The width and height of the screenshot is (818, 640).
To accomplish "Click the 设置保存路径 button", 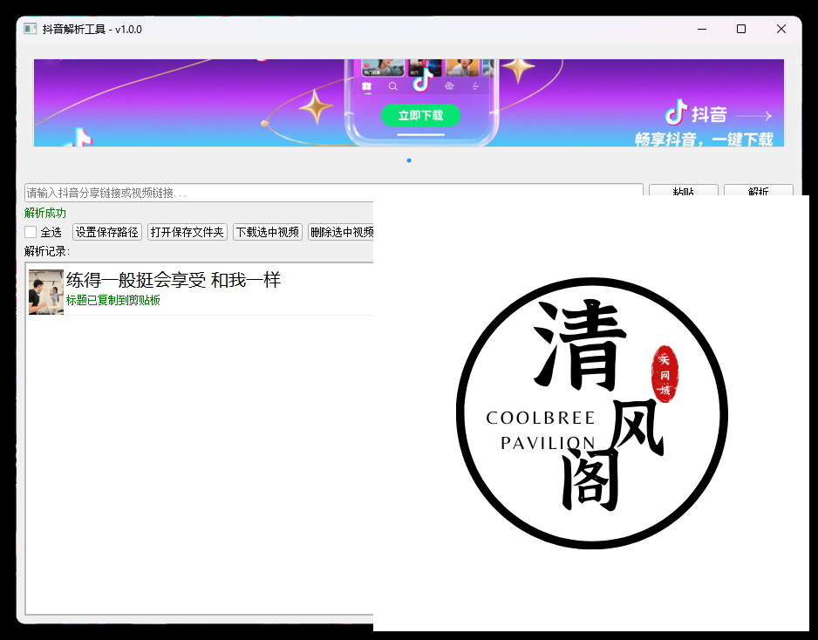I will (107, 232).
